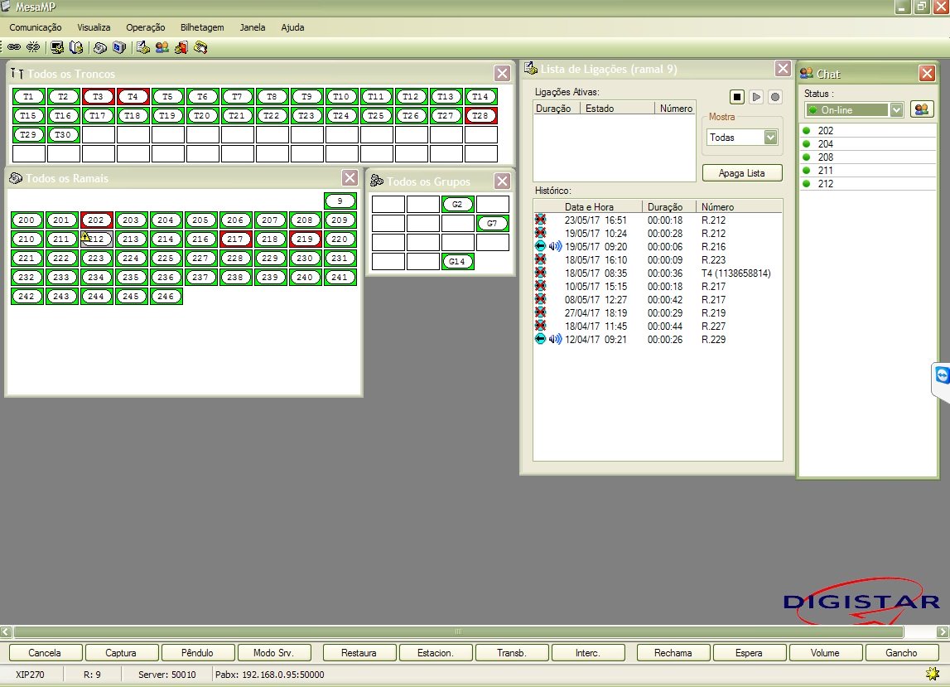
Task: Click the grey telephone toolbar icon
Action: pos(99,47)
